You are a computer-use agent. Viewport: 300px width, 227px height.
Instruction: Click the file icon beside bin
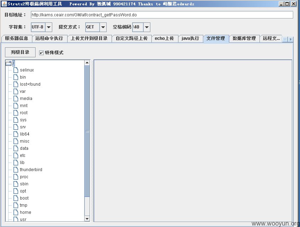tap(16, 77)
